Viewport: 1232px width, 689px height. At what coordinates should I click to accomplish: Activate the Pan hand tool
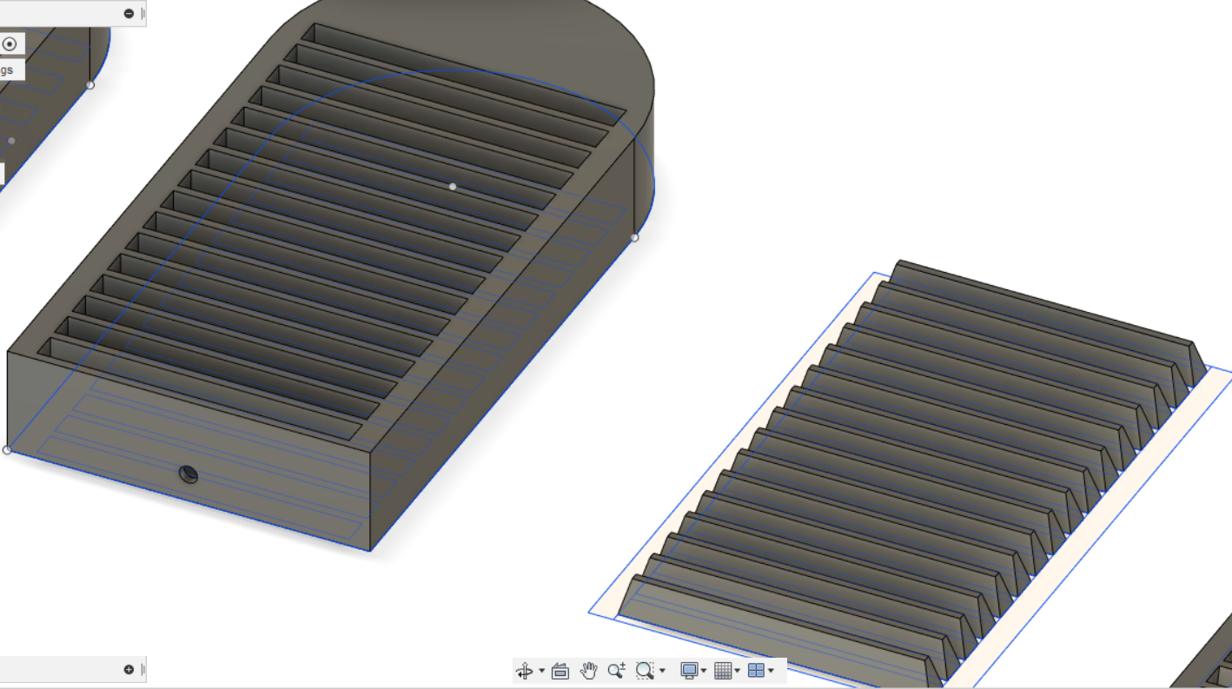click(x=589, y=671)
